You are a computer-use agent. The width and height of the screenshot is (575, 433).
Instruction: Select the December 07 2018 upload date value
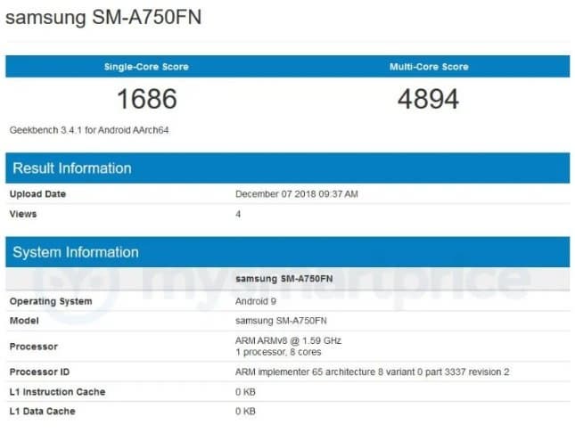[x=296, y=194]
